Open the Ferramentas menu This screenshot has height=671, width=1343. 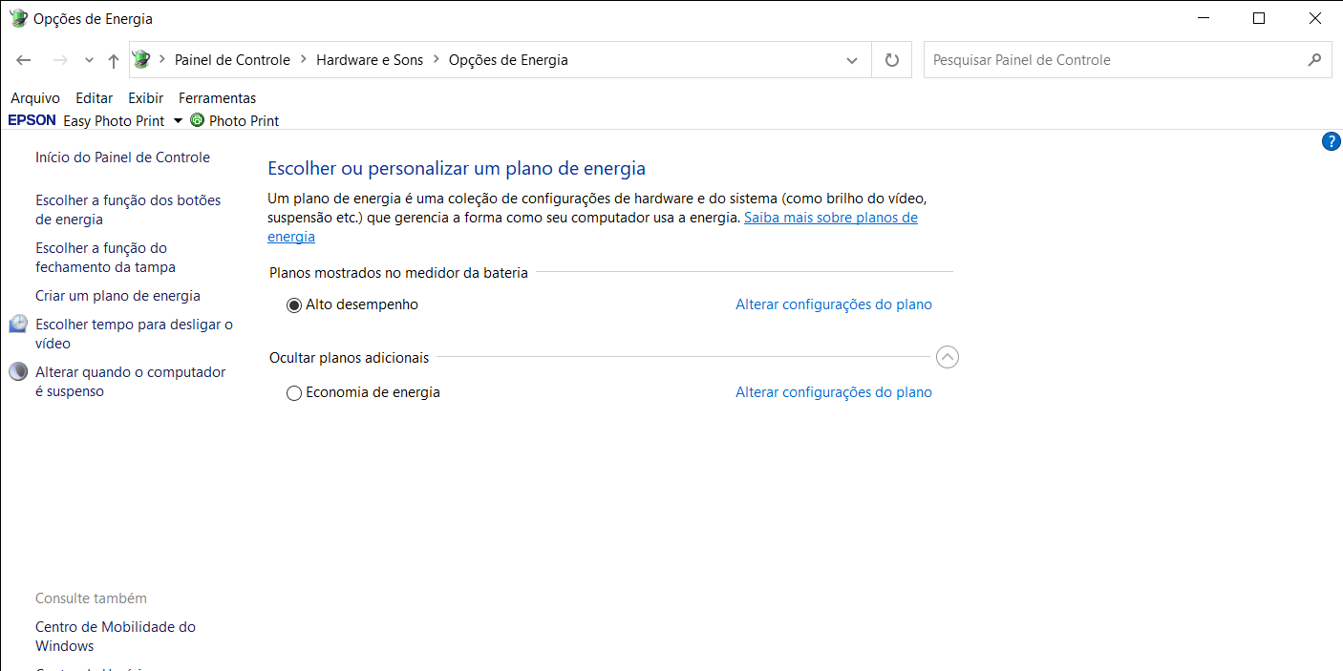[218, 98]
